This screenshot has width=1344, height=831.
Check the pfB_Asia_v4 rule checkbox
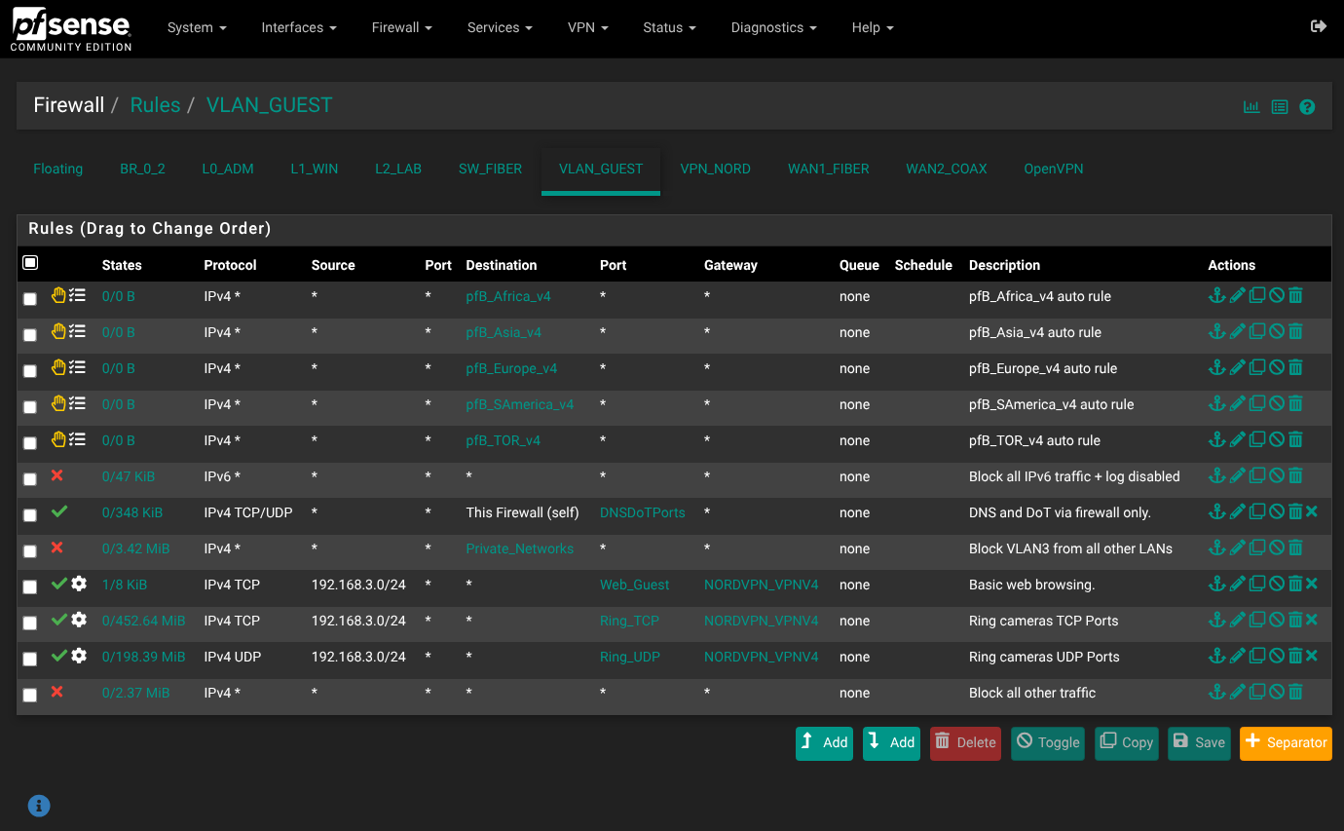pos(30,335)
